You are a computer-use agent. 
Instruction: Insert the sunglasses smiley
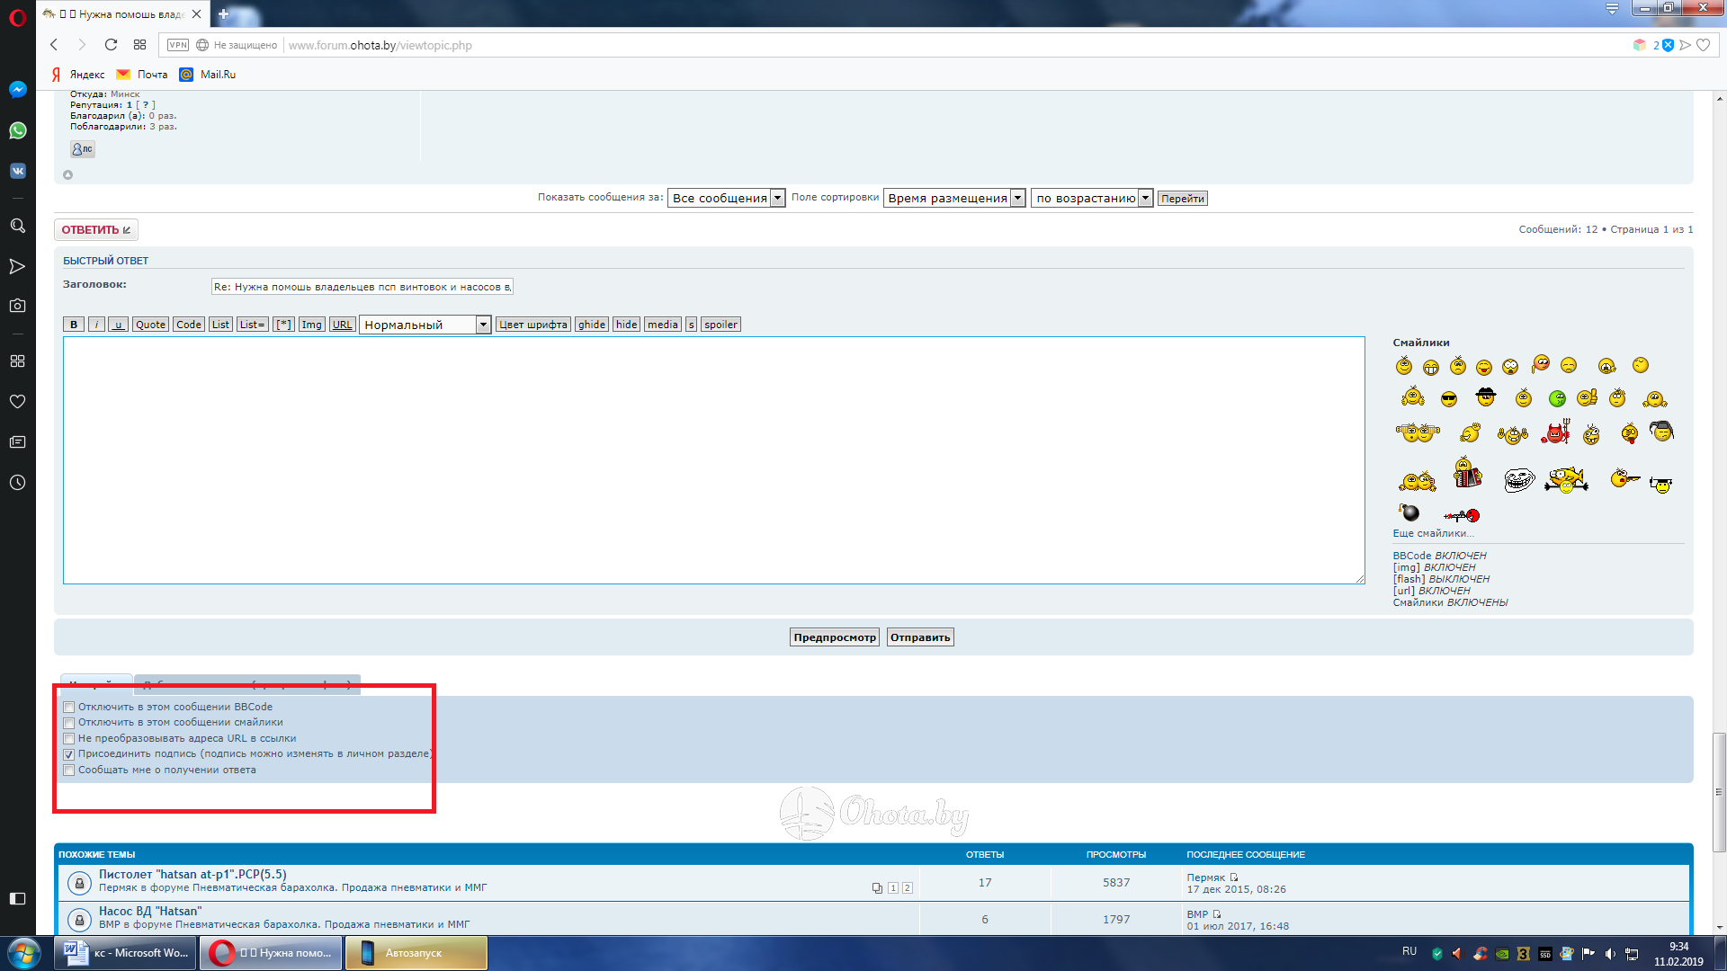(x=1448, y=399)
